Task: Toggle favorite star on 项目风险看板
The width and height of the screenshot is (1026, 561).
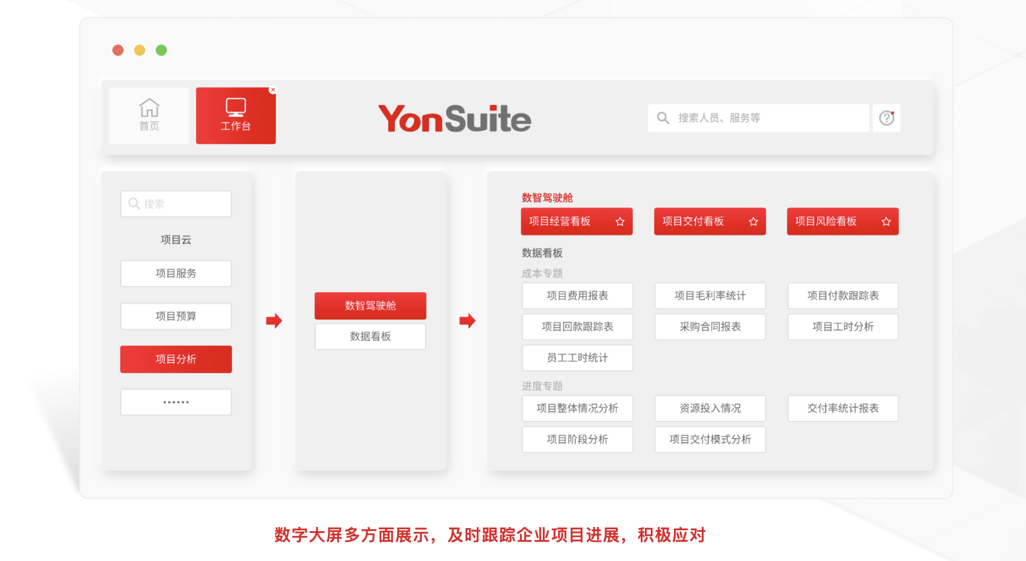Action: 886,222
